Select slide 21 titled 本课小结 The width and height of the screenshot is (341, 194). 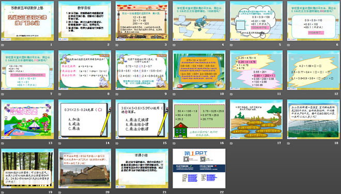[142, 168]
